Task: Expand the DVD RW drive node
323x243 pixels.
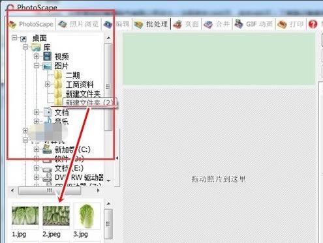Action: tap(37, 177)
